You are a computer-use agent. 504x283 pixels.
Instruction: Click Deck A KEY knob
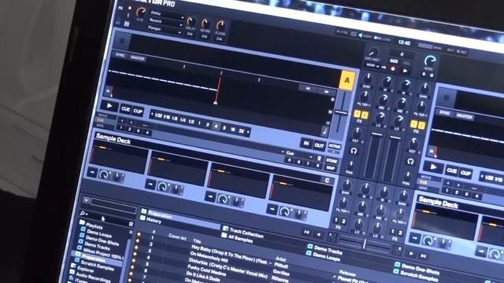pyautogui.click(x=357, y=133)
